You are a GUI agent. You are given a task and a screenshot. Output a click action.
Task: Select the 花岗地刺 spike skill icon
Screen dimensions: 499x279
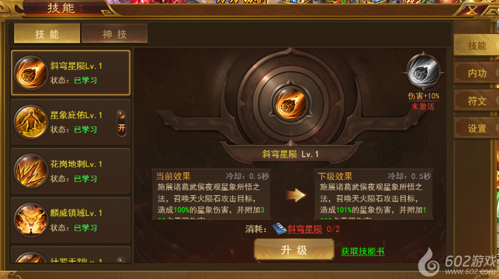click(31, 171)
